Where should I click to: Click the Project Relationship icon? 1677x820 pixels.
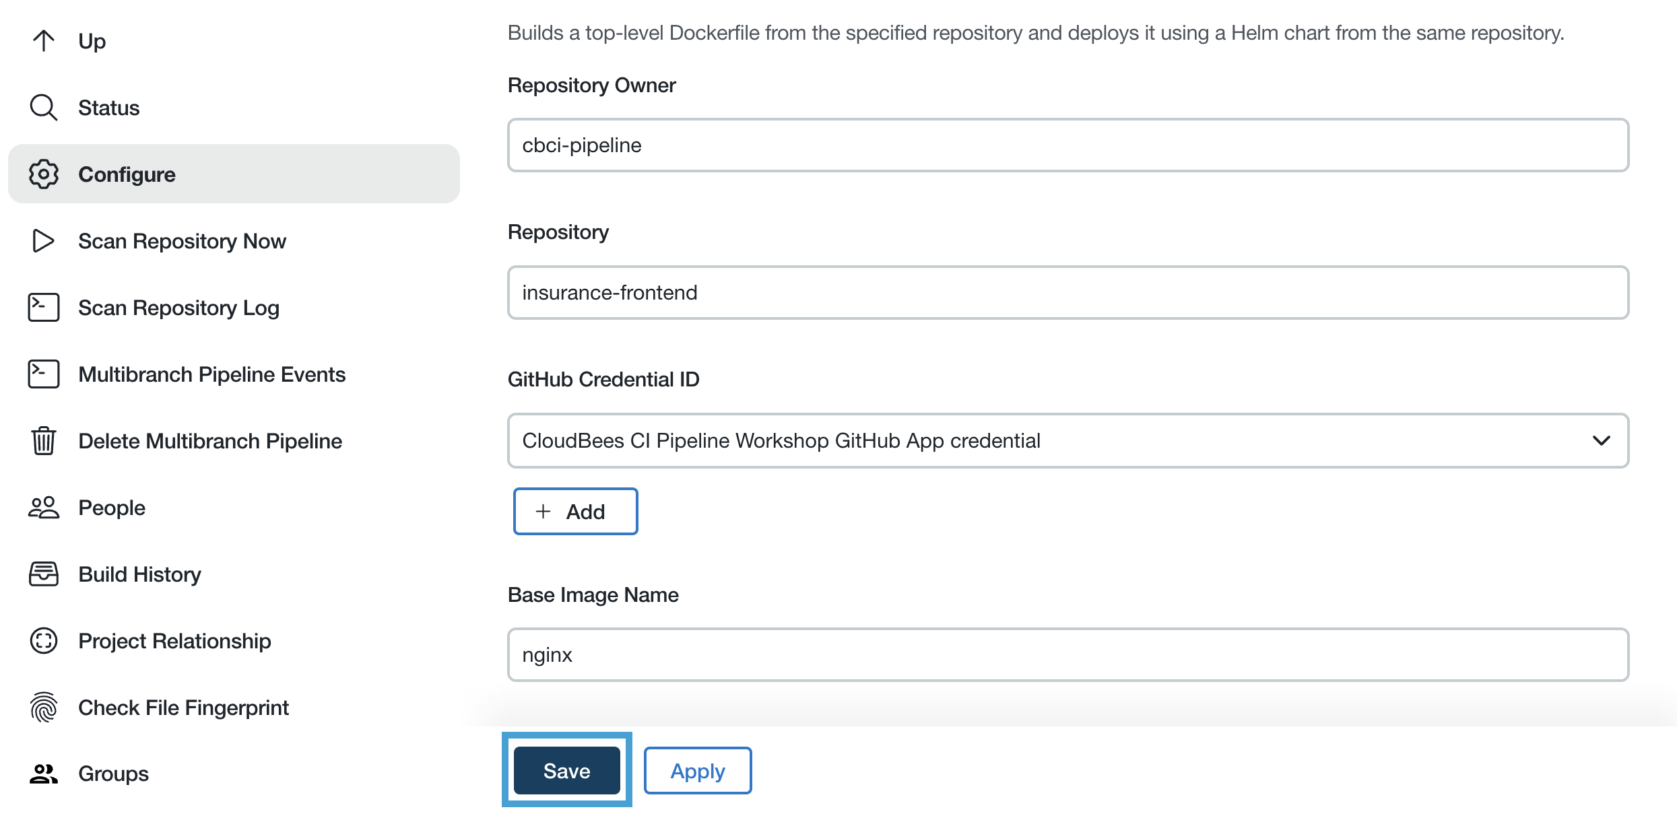coord(44,641)
